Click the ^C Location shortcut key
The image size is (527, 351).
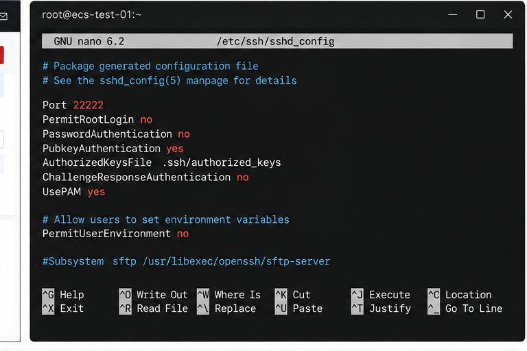tap(460, 295)
